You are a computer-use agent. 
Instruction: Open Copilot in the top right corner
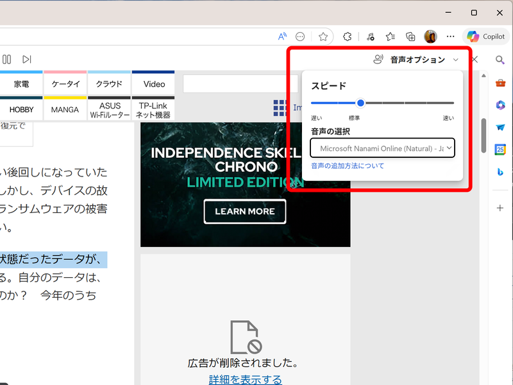(x=485, y=37)
